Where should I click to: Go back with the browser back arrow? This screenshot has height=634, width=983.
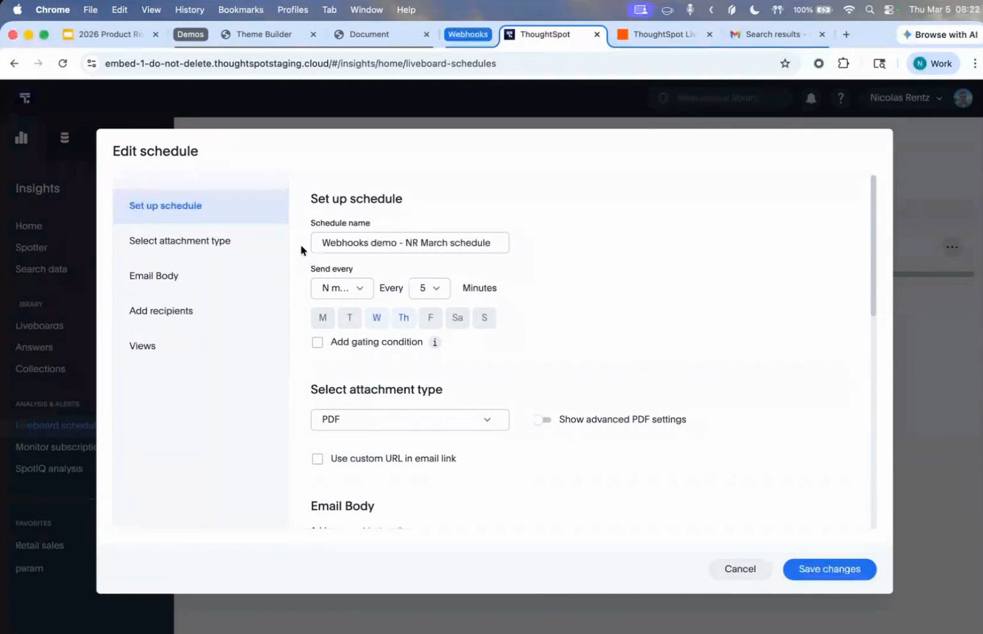click(14, 63)
